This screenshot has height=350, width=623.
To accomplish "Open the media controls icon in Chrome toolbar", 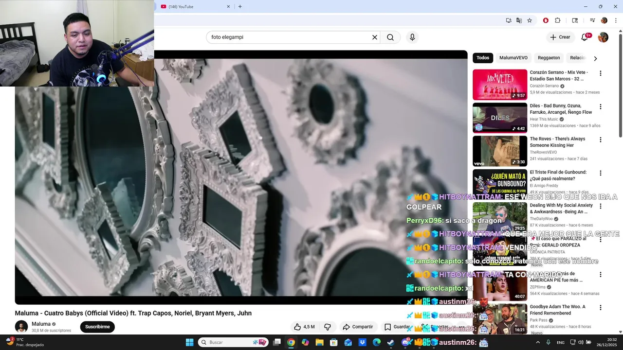I will (592, 20).
